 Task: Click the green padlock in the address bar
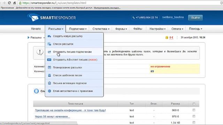[x=20, y=3]
